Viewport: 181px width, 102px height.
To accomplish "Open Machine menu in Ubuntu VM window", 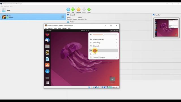I will point(50,28).
